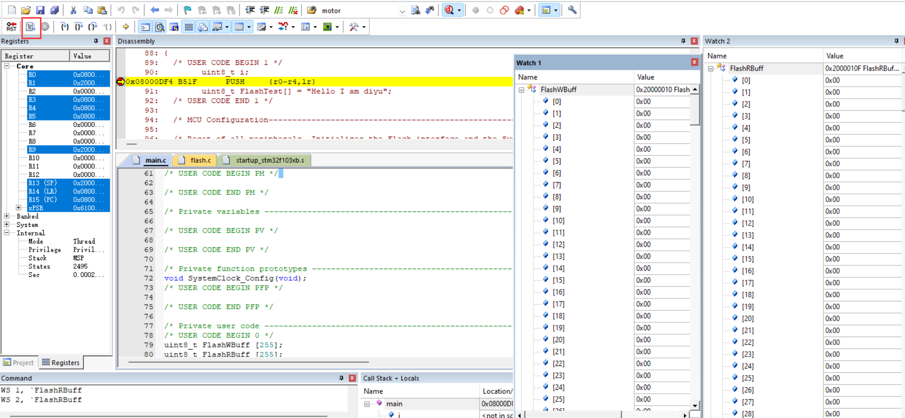905x418 pixels.
Task: Collapse FlashRBuff in Watch 2
Action: pos(711,69)
